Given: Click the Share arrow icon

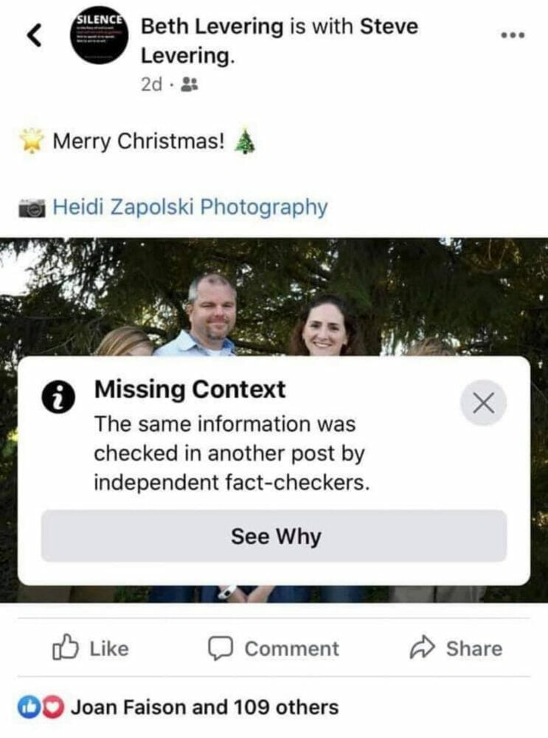Looking at the screenshot, I should click(422, 648).
